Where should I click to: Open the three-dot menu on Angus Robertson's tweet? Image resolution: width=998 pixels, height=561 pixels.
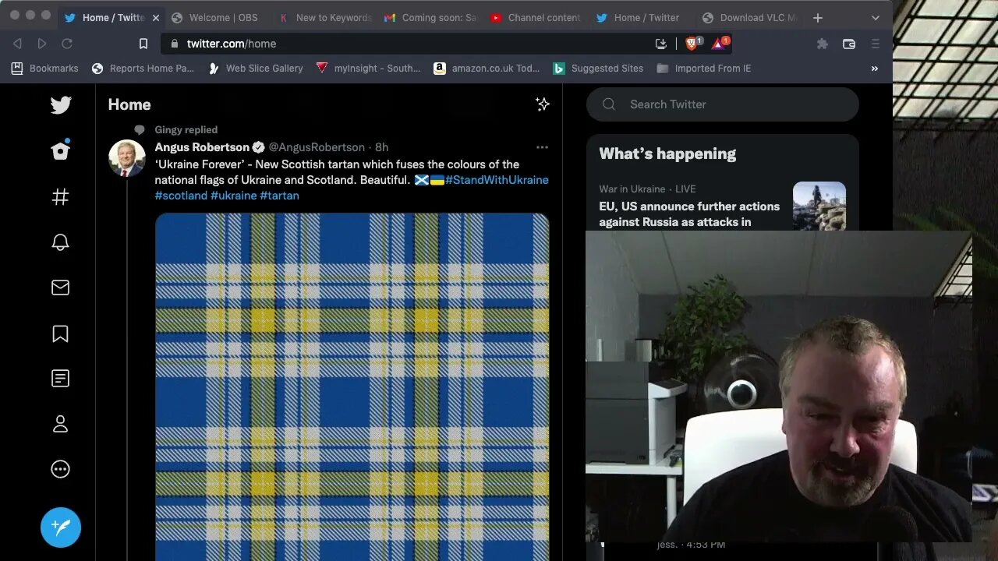542,147
